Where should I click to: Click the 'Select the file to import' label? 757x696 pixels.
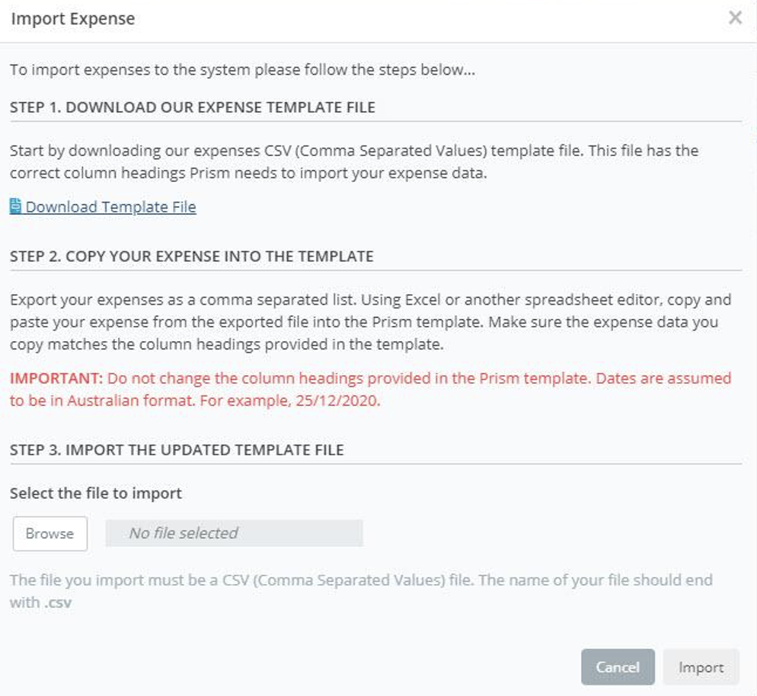(x=96, y=493)
